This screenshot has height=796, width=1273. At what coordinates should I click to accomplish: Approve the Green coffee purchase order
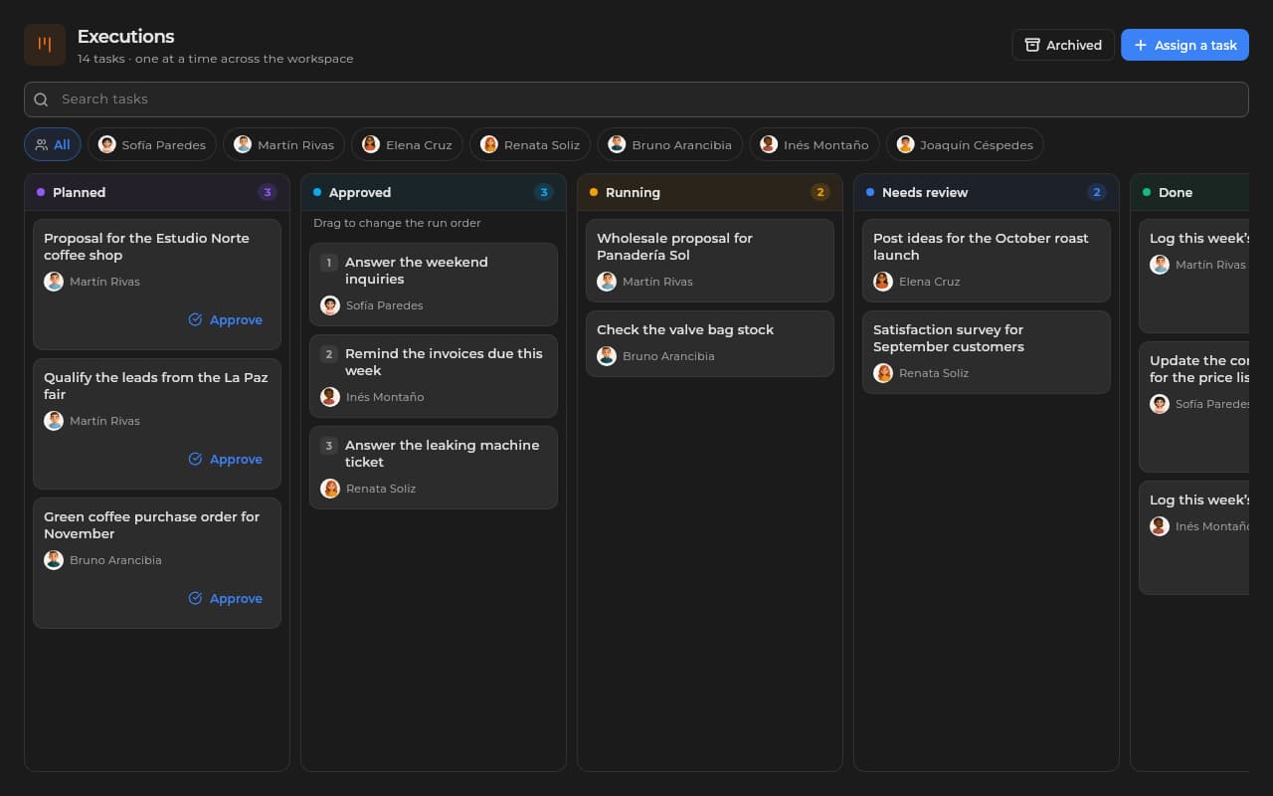click(226, 598)
